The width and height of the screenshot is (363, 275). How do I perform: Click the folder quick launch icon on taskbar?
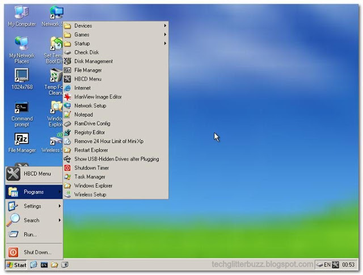pos(54,265)
